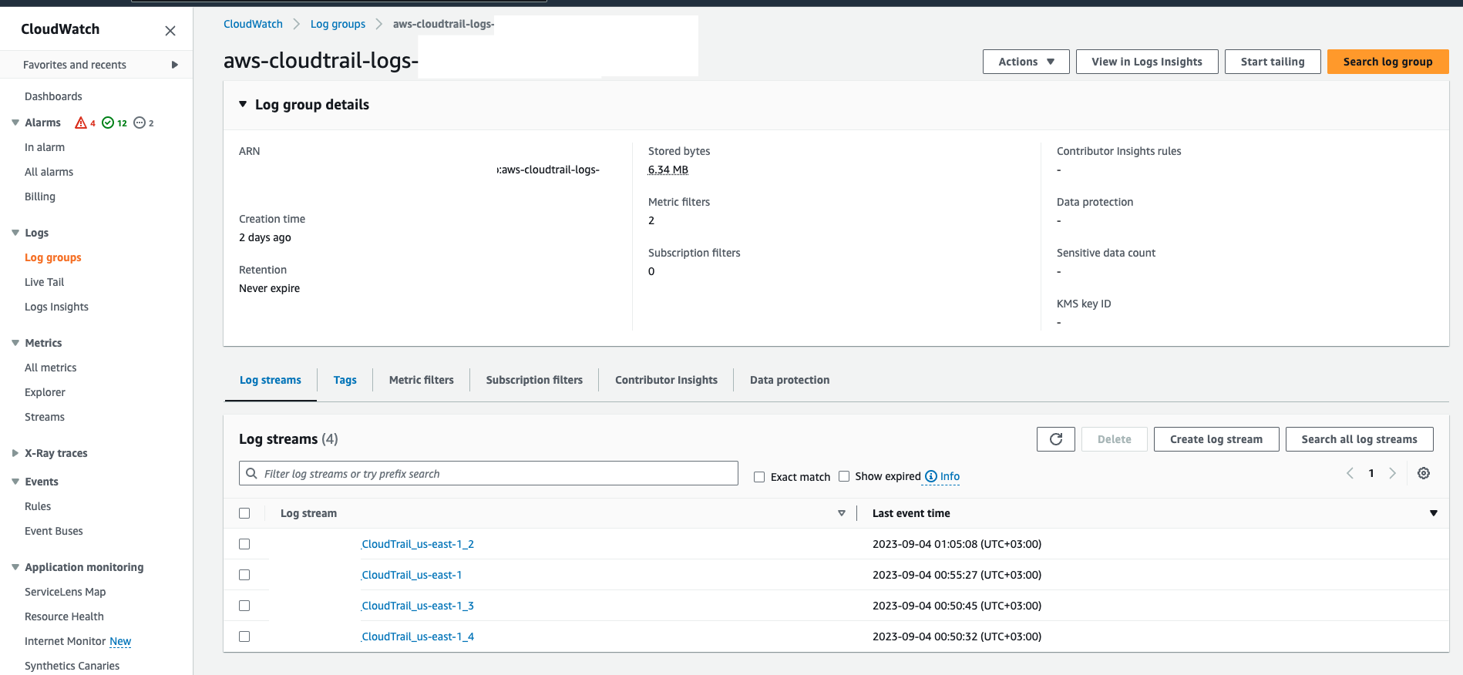
Task: Open ServiceLens Map in sidebar
Action: pyautogui.click(x=66, y=592)
